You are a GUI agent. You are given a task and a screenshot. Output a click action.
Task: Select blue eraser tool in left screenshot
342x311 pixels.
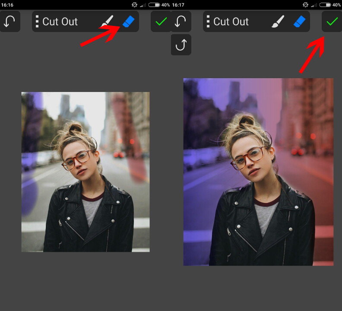tap(129, 22)
